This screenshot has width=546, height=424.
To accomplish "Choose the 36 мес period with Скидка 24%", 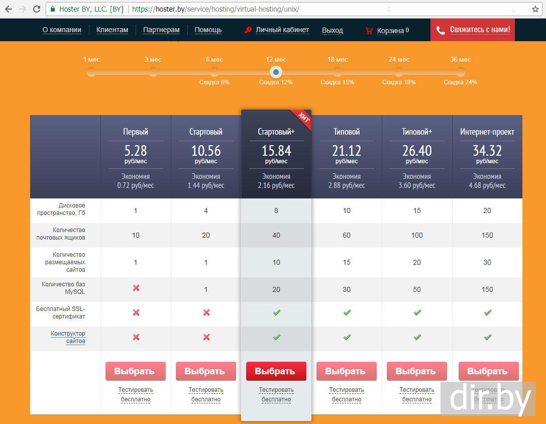I will coord(461,72).
